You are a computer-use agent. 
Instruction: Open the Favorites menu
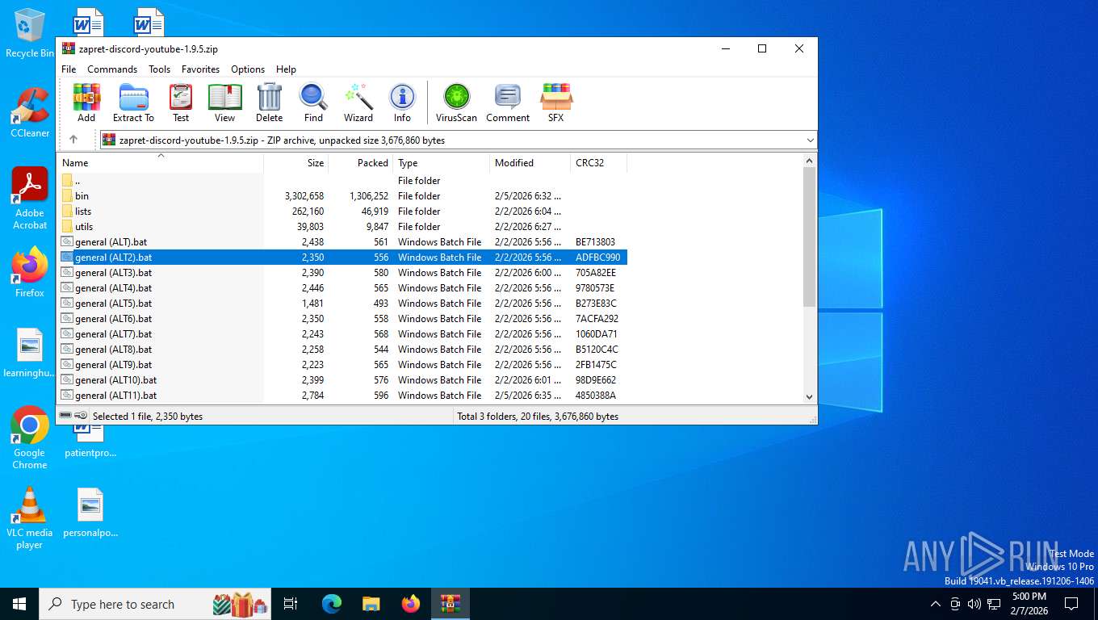point(200,69)
